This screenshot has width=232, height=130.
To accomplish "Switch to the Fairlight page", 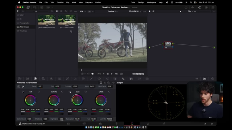I will click(148, 123).
